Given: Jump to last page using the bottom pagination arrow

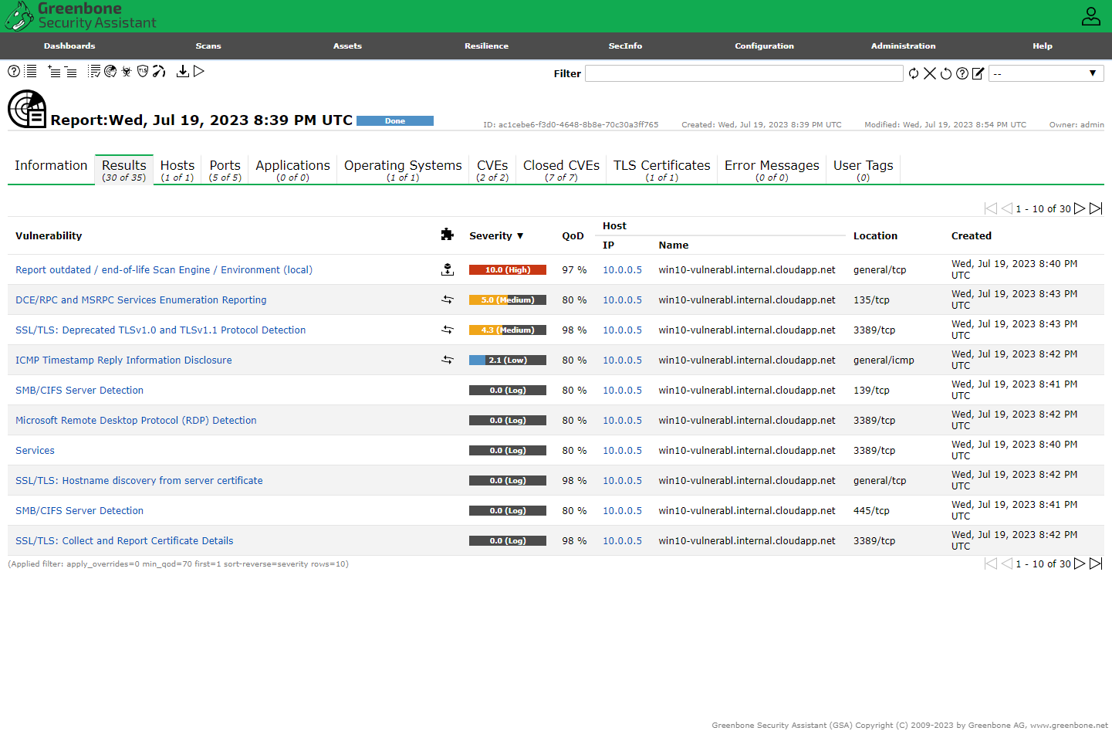Looking at the screenshot, I should 1096,563.
